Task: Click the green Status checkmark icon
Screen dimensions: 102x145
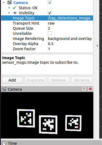Action: [15, 8]
